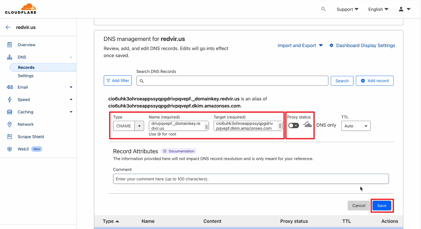
Task: Click the back arrow beside redvir.us
Action: pos(8,27)
